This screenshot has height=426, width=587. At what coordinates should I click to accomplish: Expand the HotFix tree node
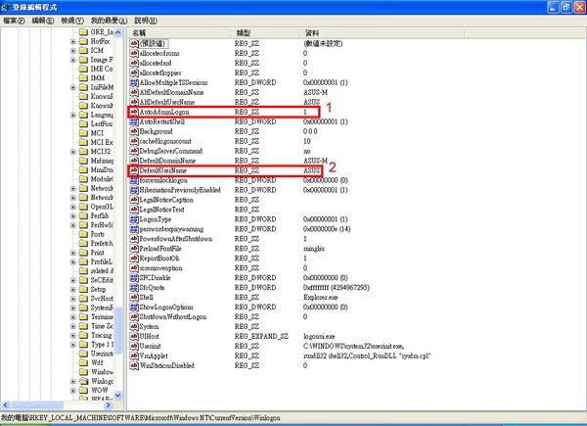click(73, 41)
